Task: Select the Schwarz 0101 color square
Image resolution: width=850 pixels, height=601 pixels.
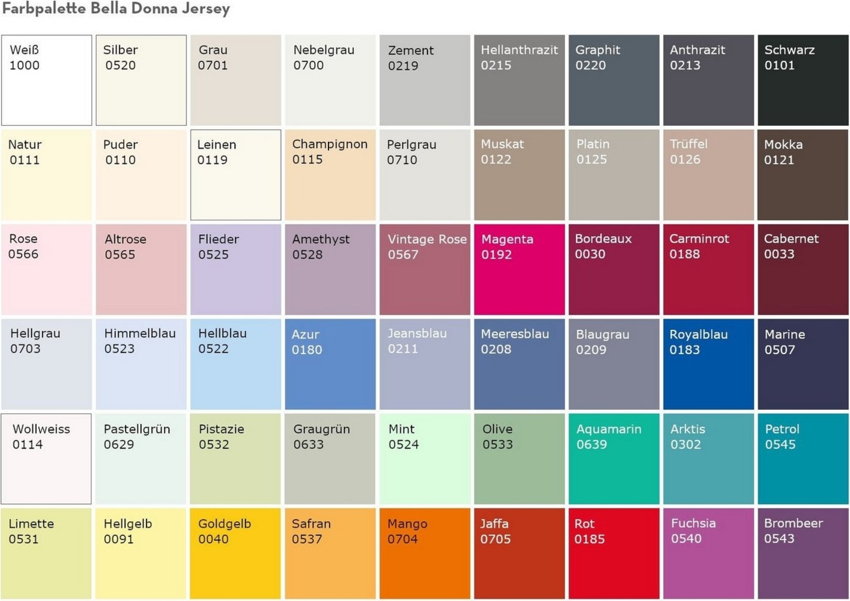Action: pyautogui.click(x=803, y=80)
